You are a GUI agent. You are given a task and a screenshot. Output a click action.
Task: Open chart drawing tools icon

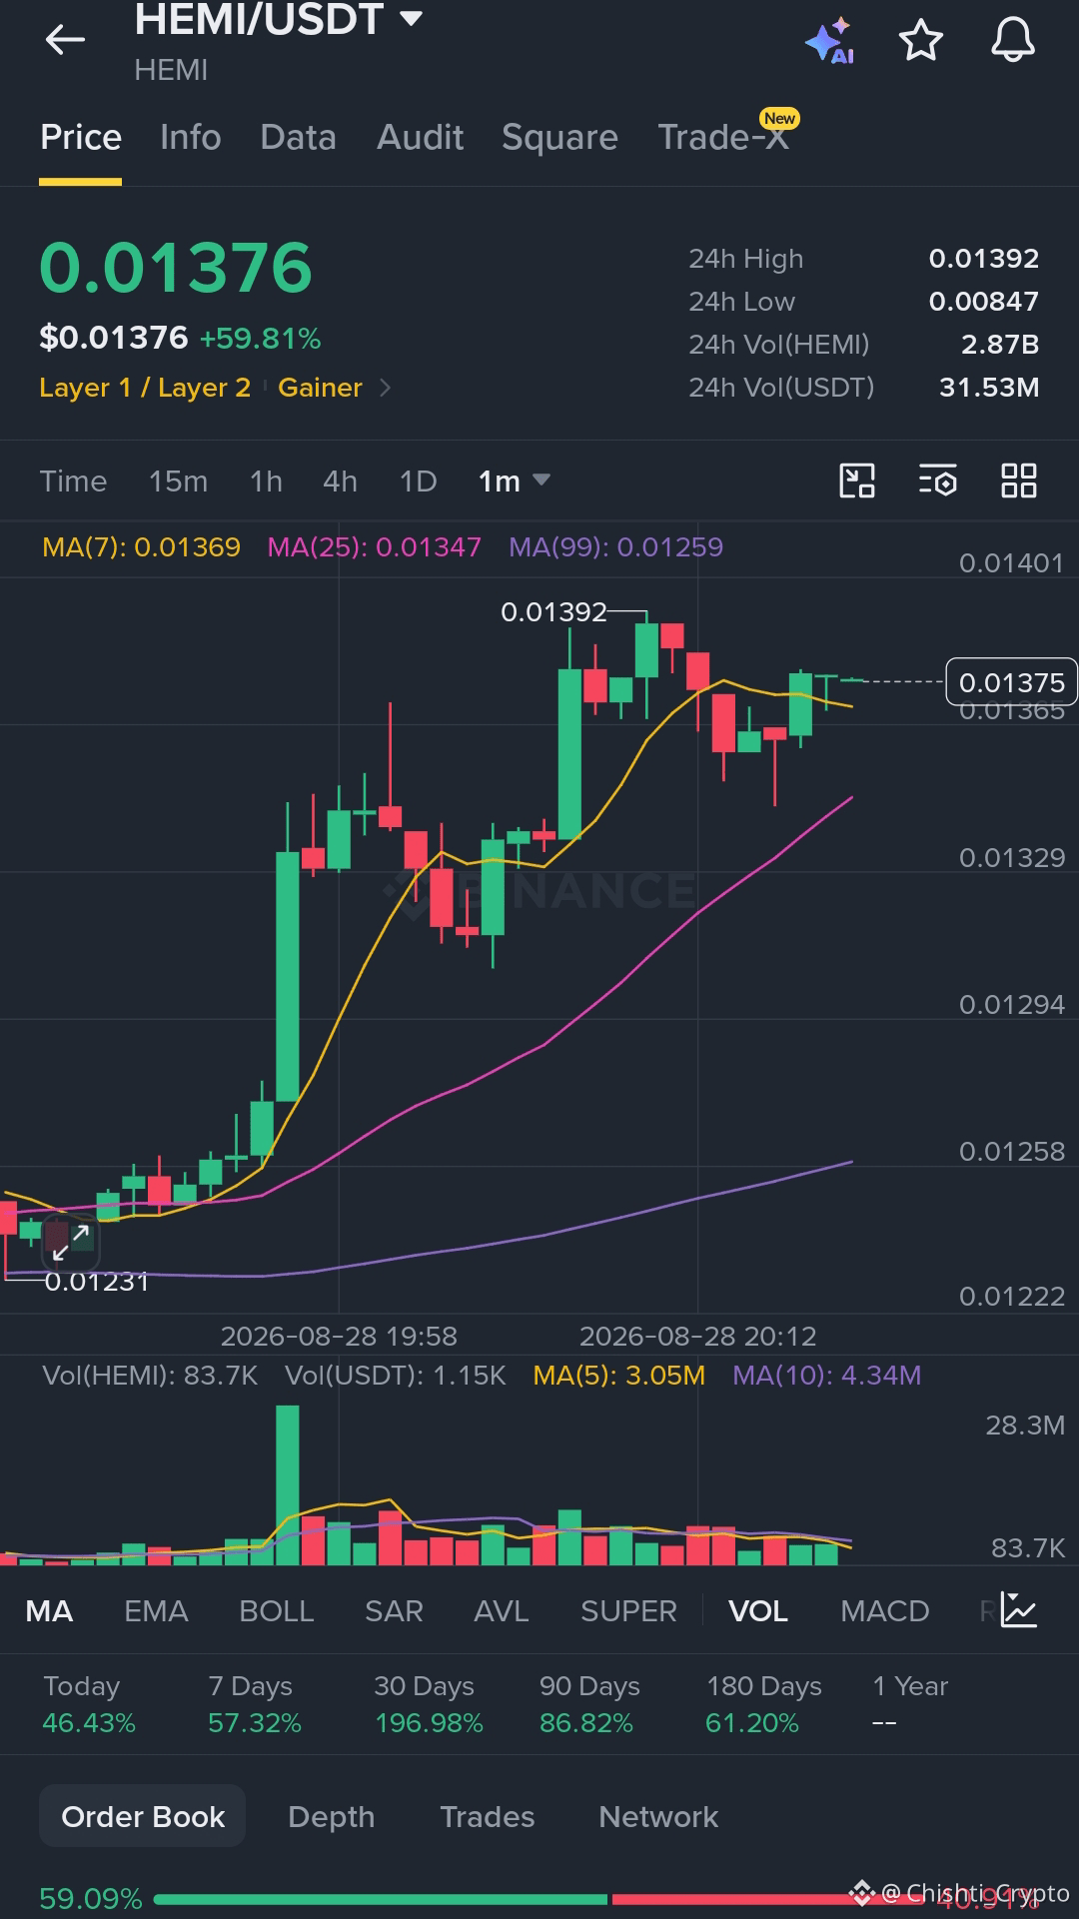pyautogui.click(x=856, y=480)
